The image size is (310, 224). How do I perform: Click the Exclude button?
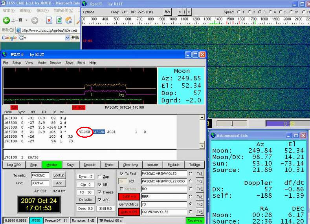click(x=173, y=165)
